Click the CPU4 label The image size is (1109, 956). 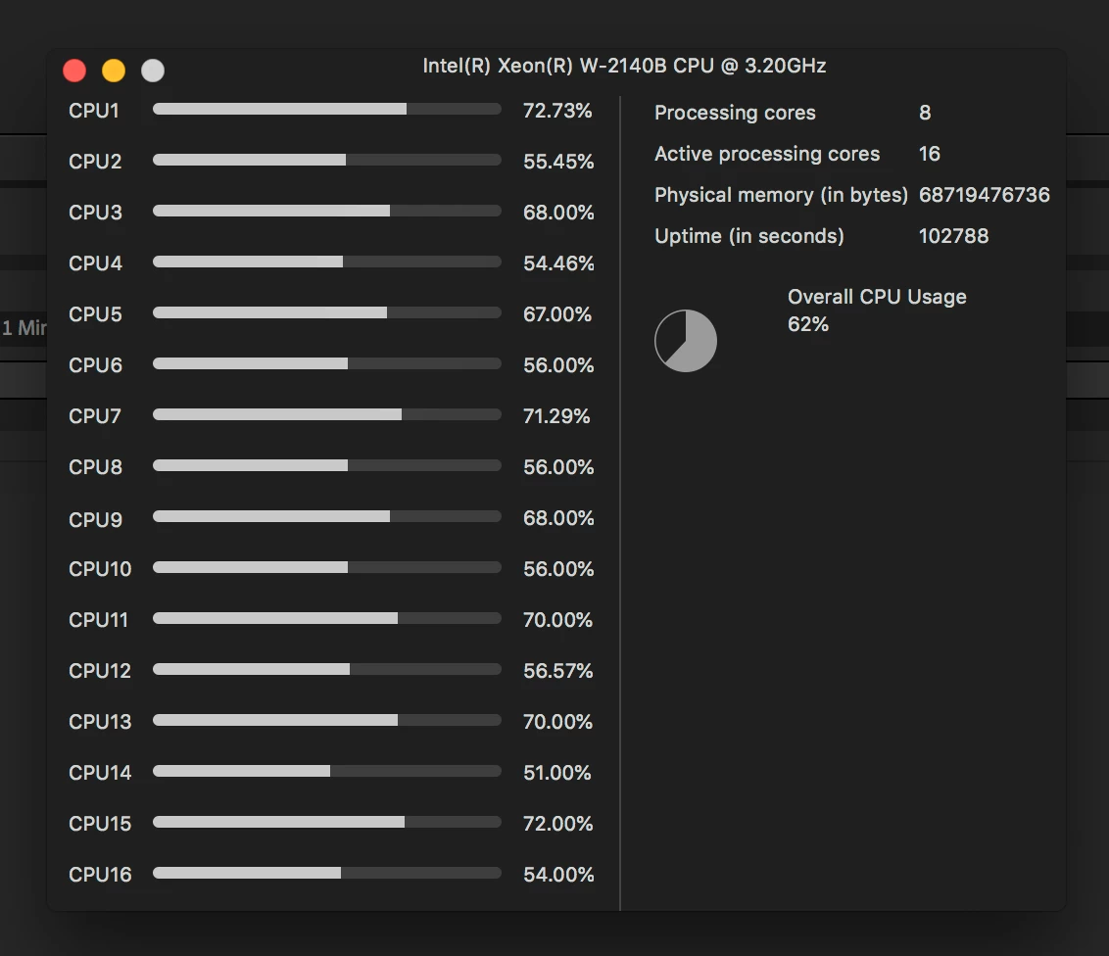95,263
